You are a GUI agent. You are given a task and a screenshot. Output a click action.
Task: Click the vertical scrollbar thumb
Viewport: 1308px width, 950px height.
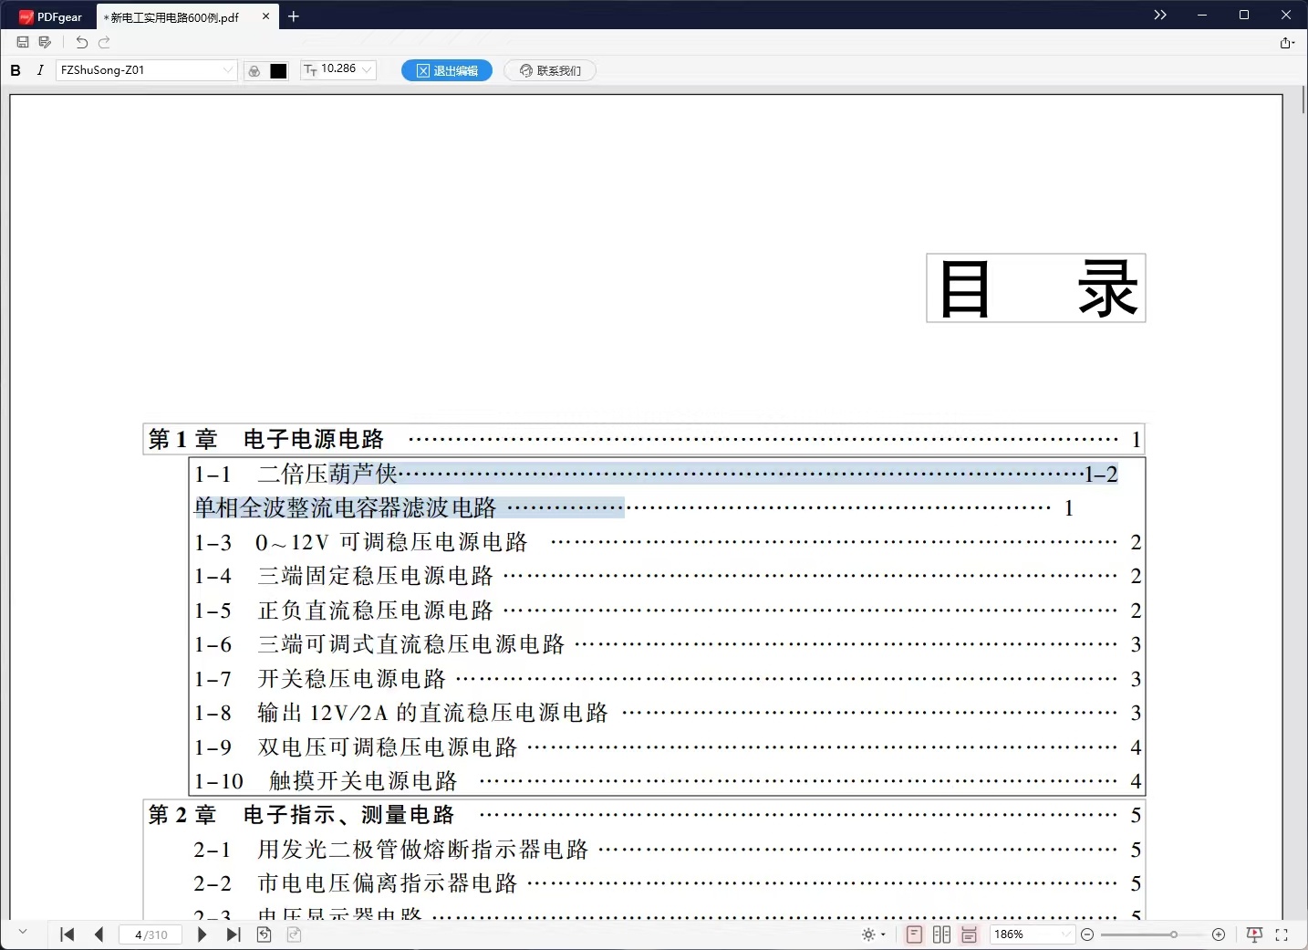click(x=1304, y=99)
